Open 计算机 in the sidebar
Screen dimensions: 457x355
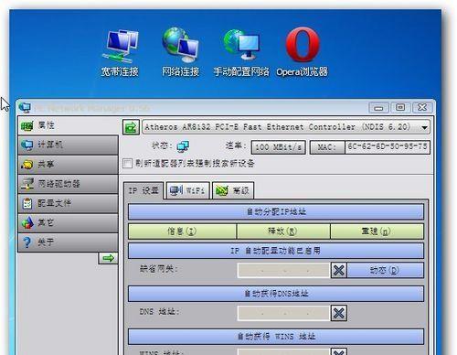(x=69, y=145)
